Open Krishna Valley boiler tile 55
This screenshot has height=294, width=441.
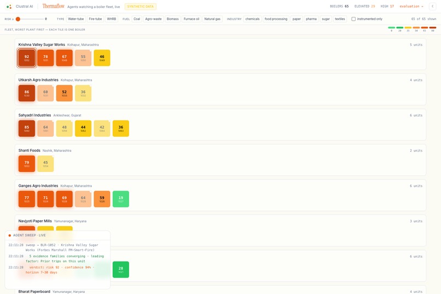tap(83, 58)
